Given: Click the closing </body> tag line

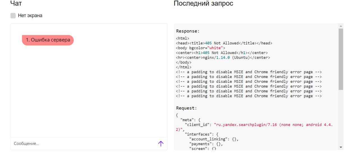Looking at the screenshot, I should (x=184, y=62).
